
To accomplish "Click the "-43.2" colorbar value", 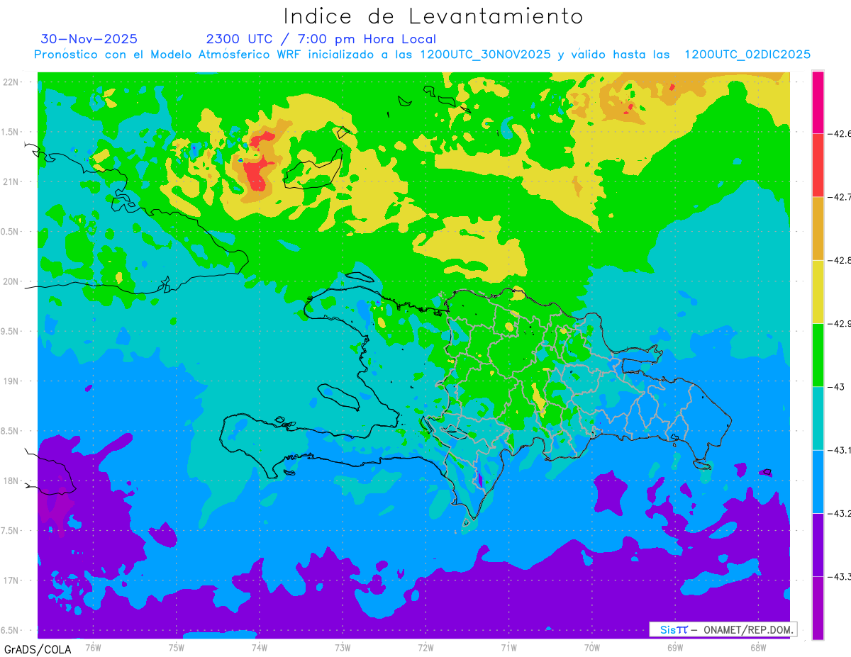I will 839,513.
